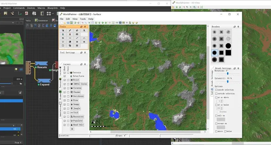Open the Generator tab in World Machine
The height and width of the screenshot is (145, 271).
click(x=41, y=20)
